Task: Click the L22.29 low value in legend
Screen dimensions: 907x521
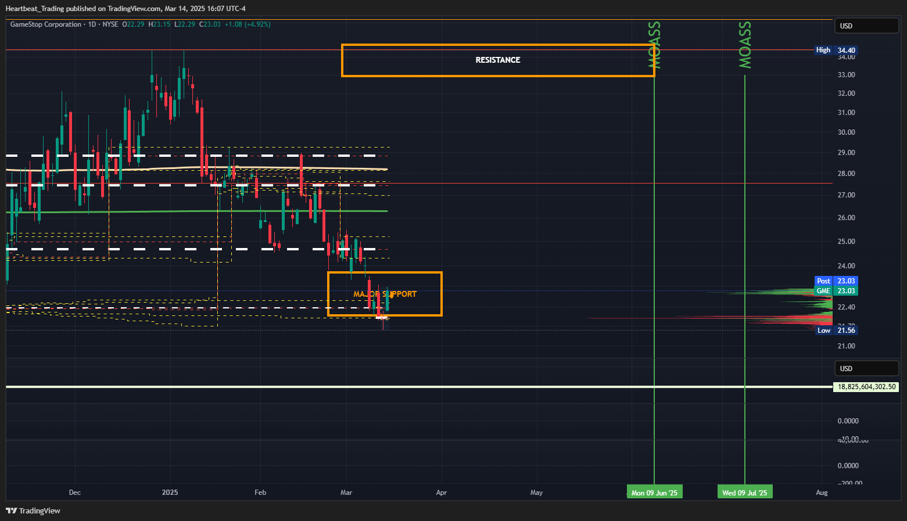Action: point(185,24)
